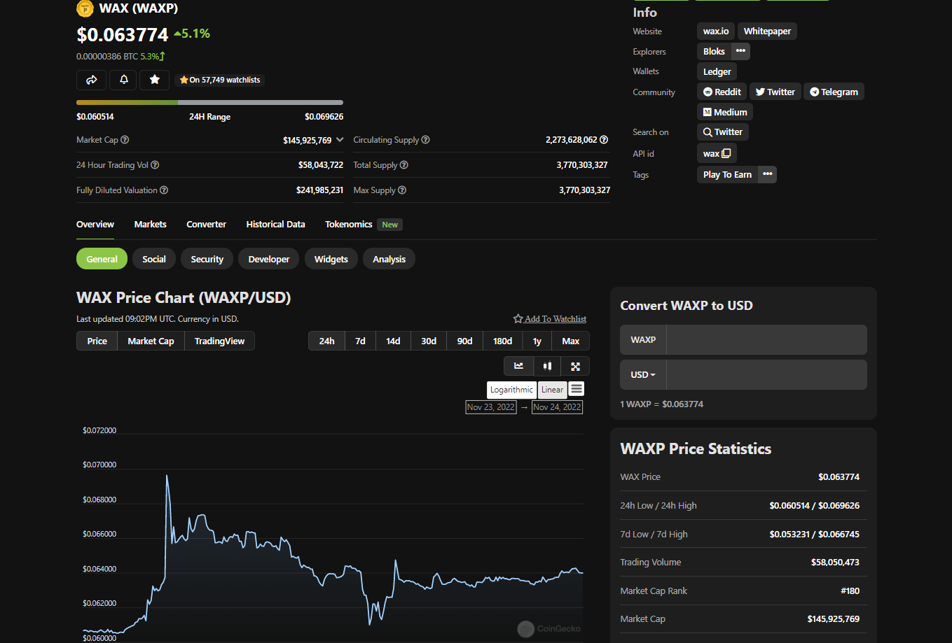Screen dimensions: 952x643
Task: Click the info icon beside Market Cap
Action: point(125,140)
